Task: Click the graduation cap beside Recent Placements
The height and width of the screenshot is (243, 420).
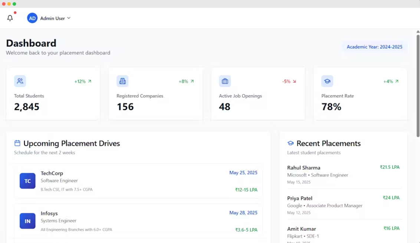Action: [x=291, y=143]
